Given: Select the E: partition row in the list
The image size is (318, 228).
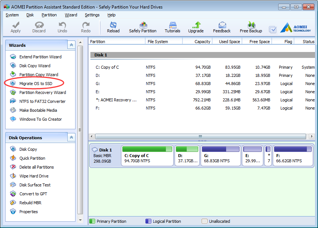Looking at the screenshot, I should tap(202, 92).
